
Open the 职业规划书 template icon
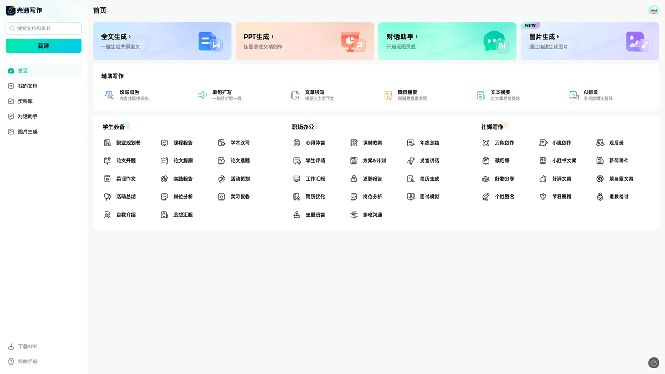pyautogui.click(x=108, y=143)
